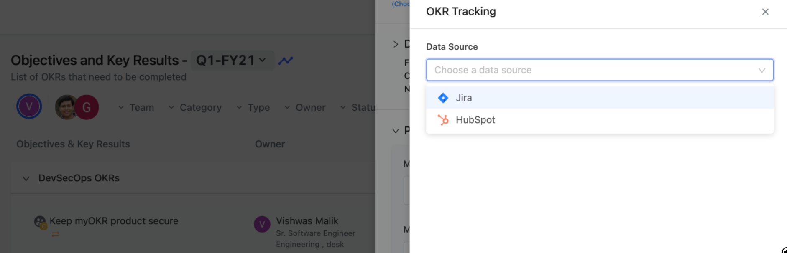Screen dimensions: 787x253
Task: Click the orange alignment arrows icon
Action: point(55,235)
